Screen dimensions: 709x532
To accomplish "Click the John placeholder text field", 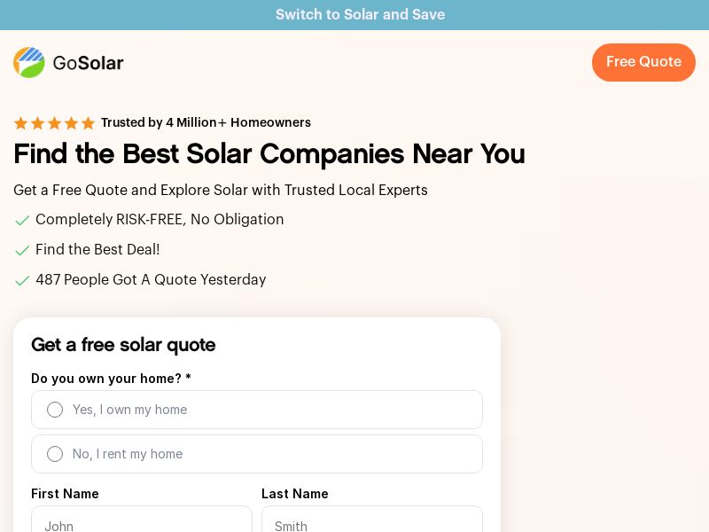I will [142, 525].
